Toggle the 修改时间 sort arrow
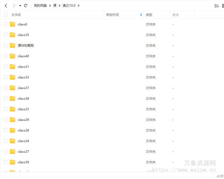Viewport: 224px width, 179px height. click(x=141, y=15)
